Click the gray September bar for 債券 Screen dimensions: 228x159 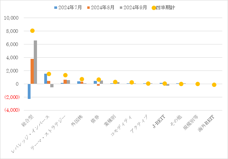pos(101,82)
